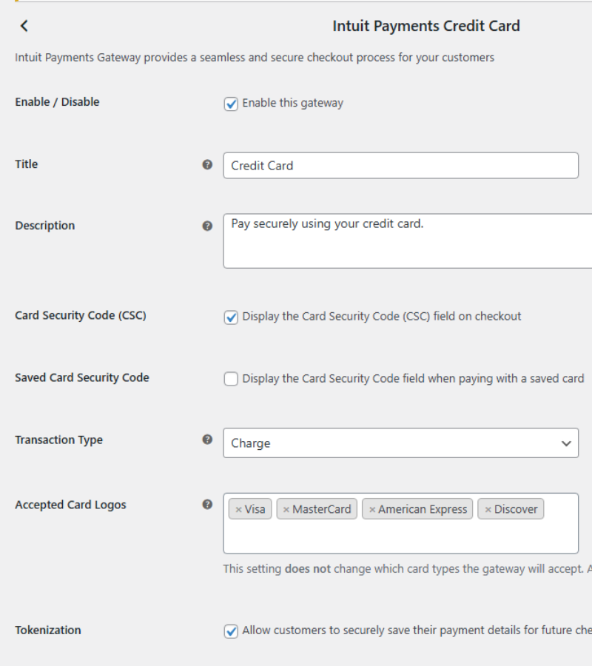This screenshot has height=666, width=592.
Task: Go back using the left arrow icon
Action: tap(24, 26)
